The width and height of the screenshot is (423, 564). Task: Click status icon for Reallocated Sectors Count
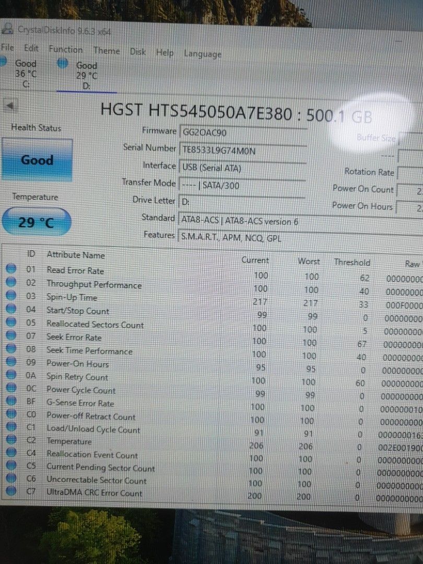(x=11, y=322)
